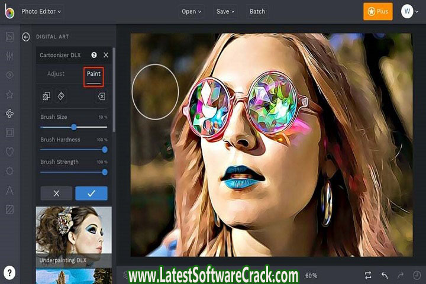Click the round help button bottom-left
The image size is (426, 284).
[x=9, y=272]
